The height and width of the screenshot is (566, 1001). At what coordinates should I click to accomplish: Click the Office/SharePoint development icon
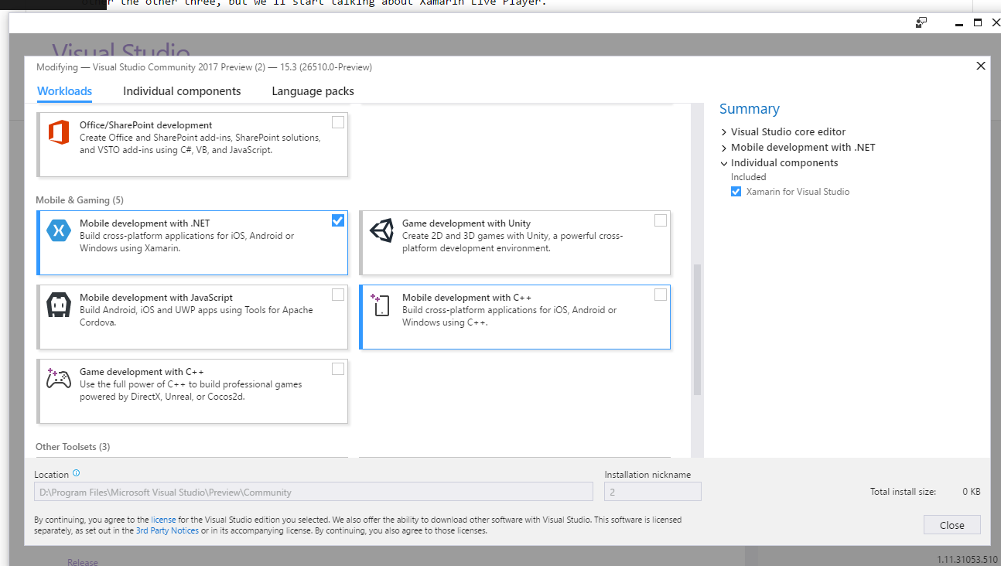tap(59, 132)
